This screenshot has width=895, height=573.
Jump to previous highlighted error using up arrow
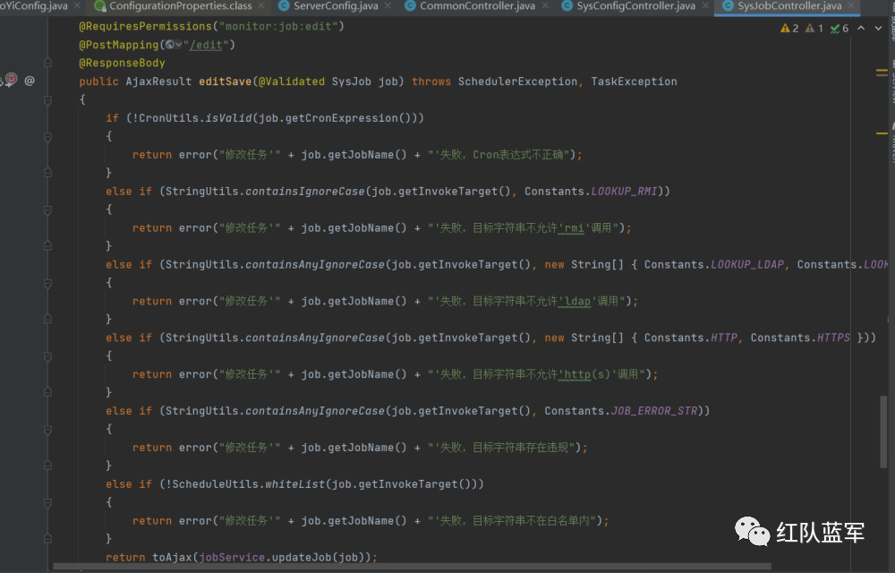tap(861, 28)
